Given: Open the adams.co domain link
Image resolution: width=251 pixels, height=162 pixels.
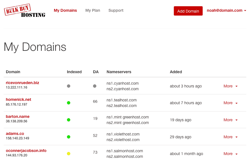Looking at the screenshot, I should (15, 134).
